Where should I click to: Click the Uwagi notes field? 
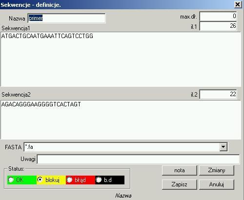pyautogui.click(x=138, y=159)
